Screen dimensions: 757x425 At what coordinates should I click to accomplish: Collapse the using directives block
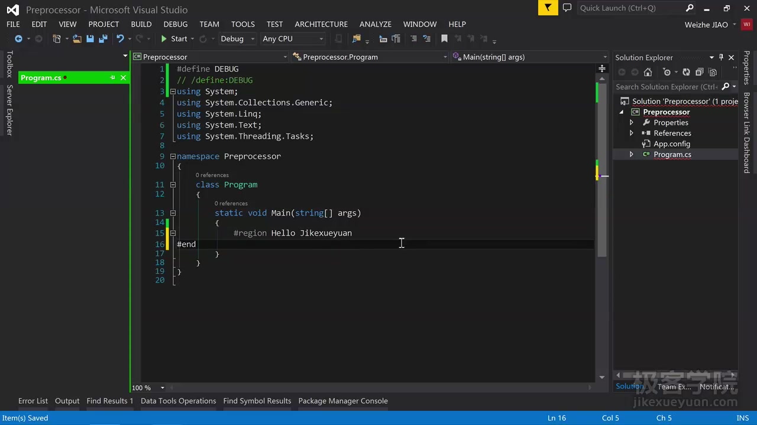(x=173, y=91)
